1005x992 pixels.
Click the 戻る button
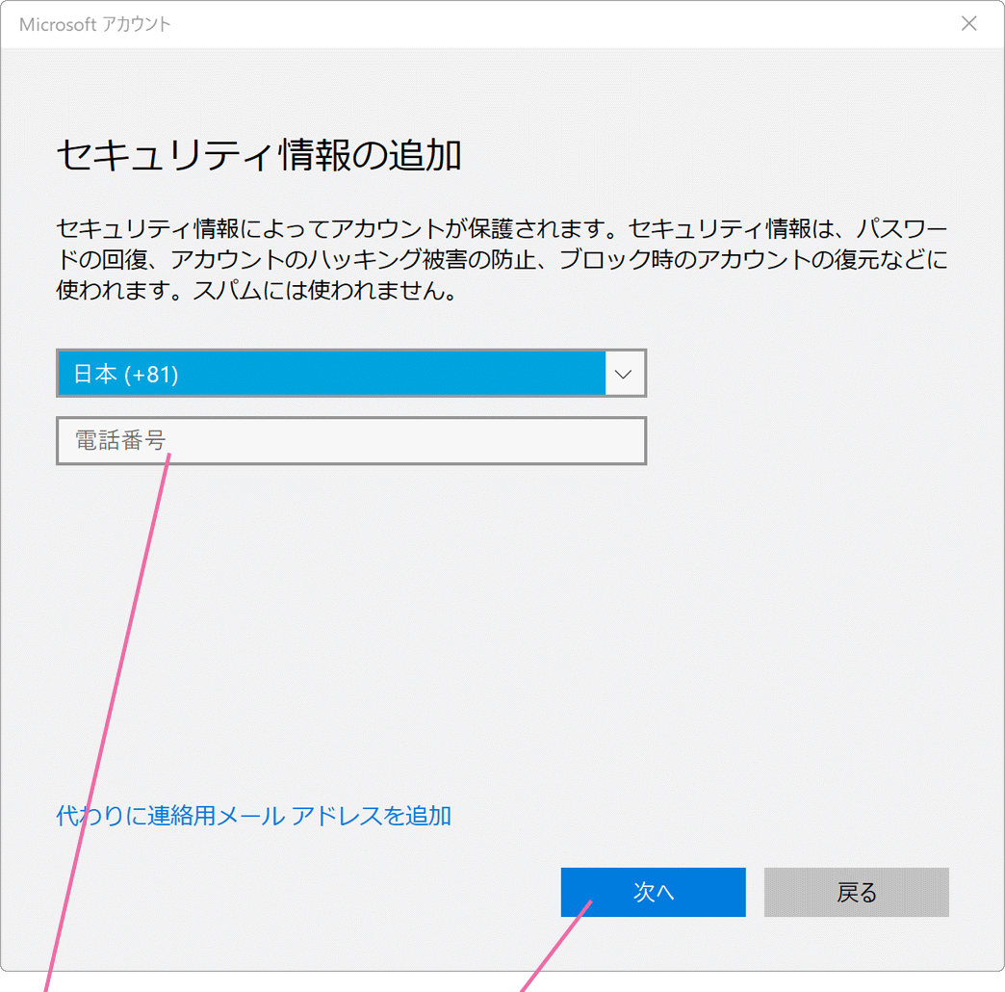click(x=857, y=892)
